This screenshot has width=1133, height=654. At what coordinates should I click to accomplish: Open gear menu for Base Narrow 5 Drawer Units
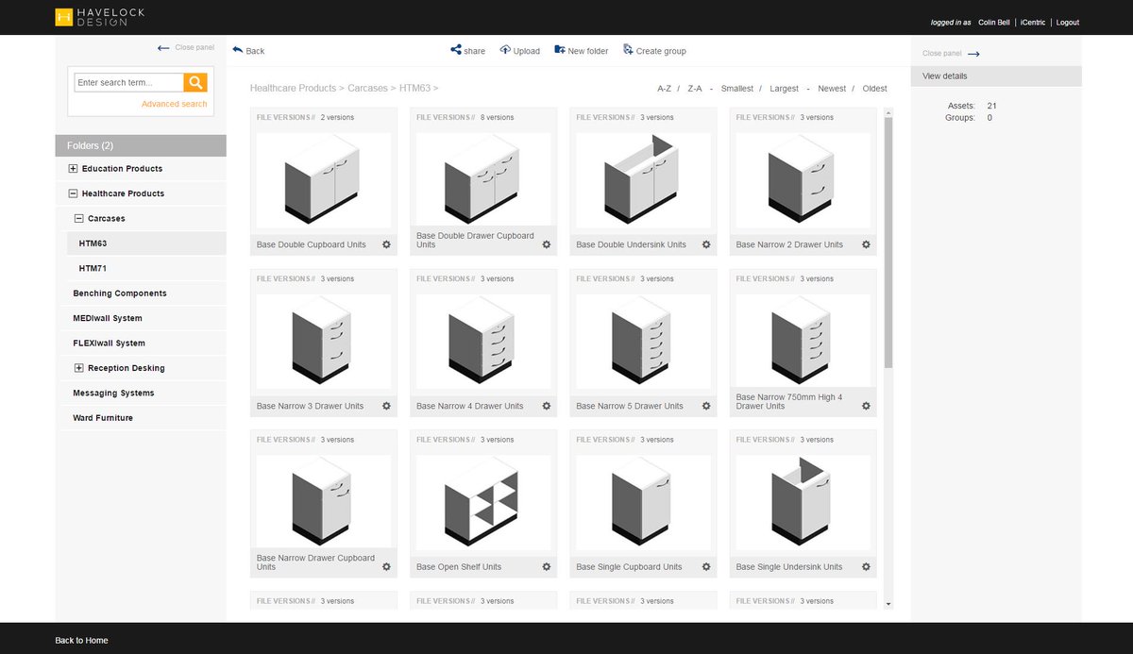click(x=706, y=406)
